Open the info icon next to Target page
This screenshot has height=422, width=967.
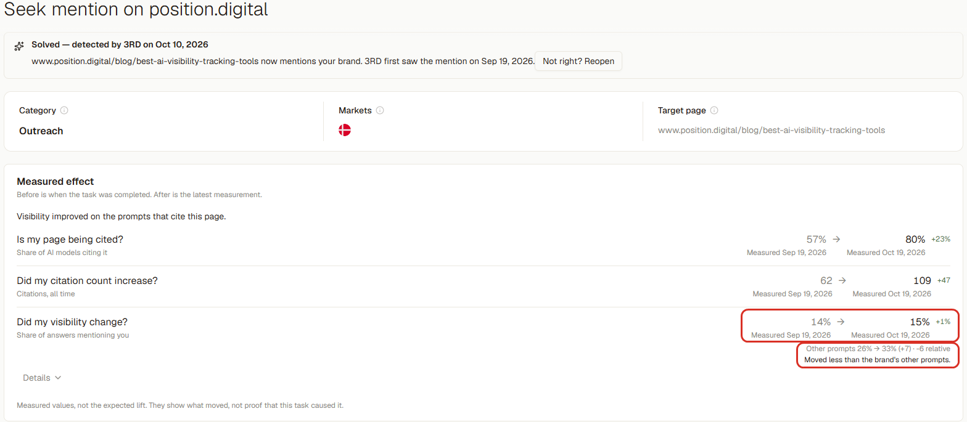tap(714, 111)
